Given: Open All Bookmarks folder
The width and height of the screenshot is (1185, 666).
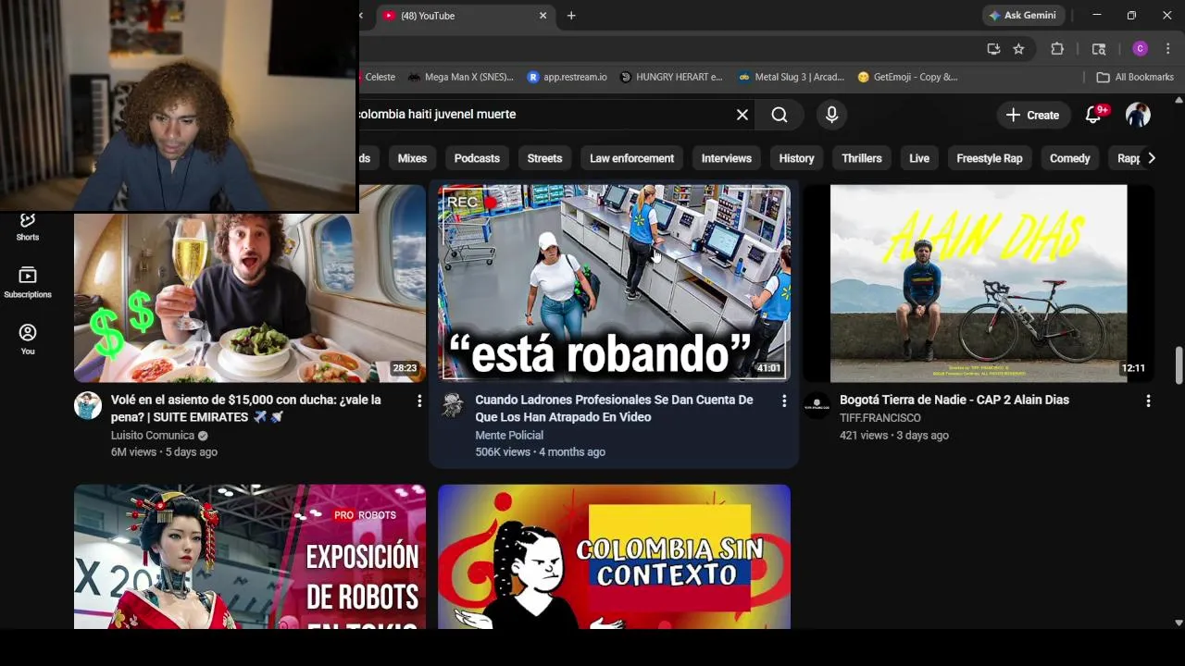Looking at the screenshot, I should tap(1135, 77).
